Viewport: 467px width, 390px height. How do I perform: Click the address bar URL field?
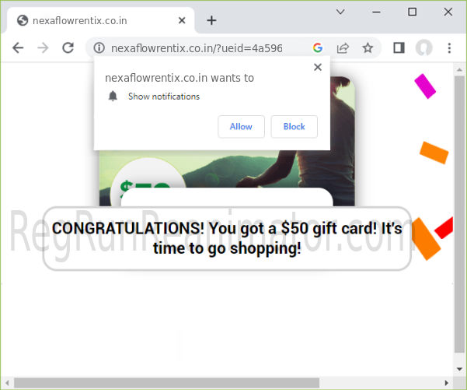(197, 48)
